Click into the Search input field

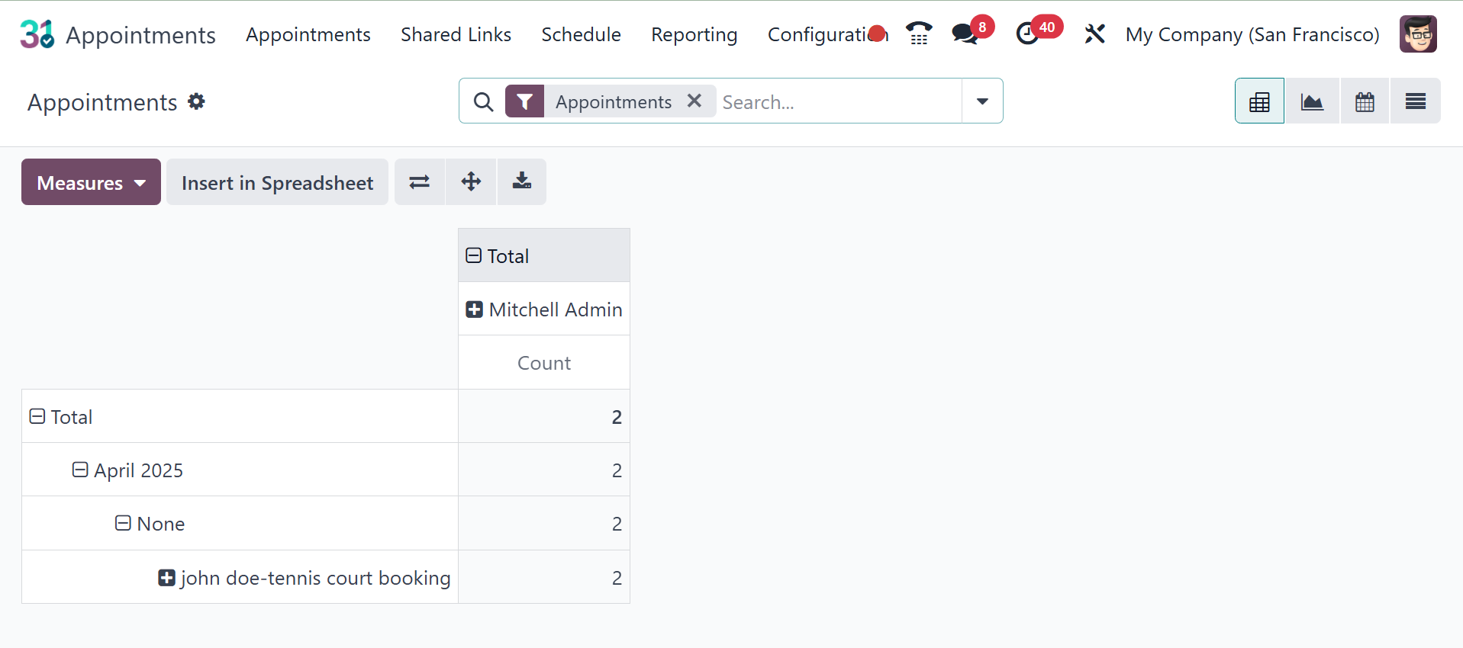click(838, 102)
